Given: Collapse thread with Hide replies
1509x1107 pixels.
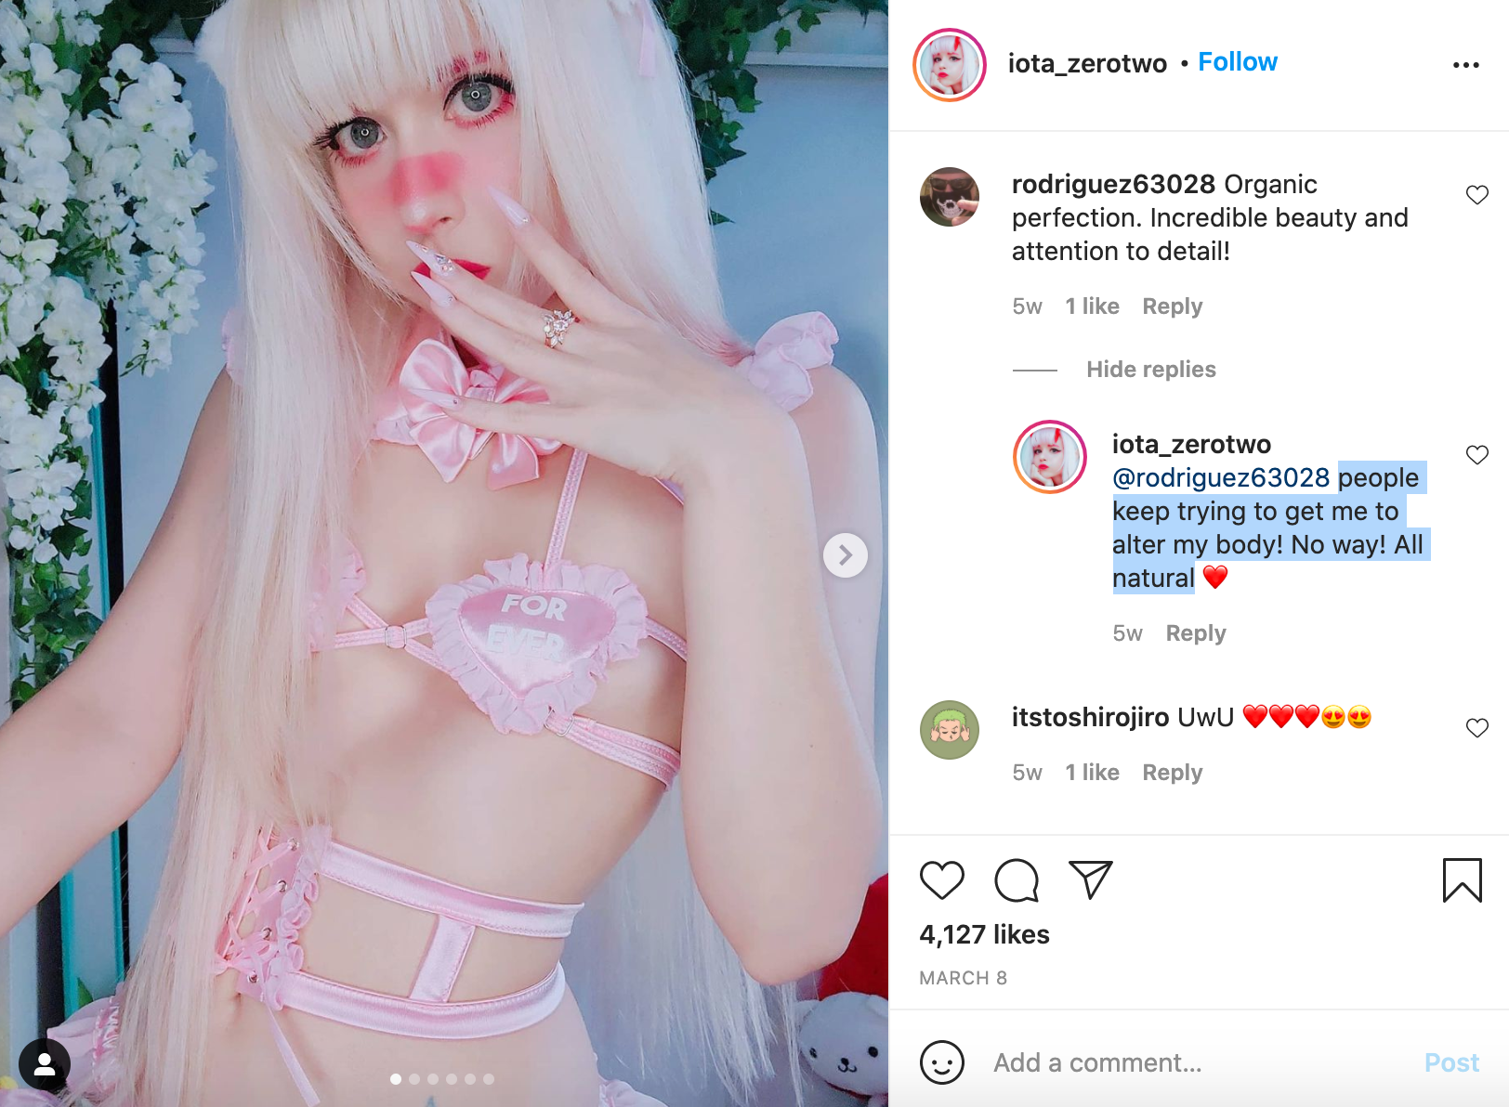Looking at the screenshot, I should 1150,370.
